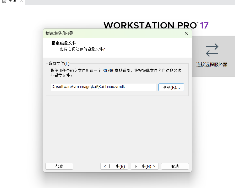Click the Browse (浏览(R)...) button
This screenshot has height=188, width=235.
pos(171,87)
